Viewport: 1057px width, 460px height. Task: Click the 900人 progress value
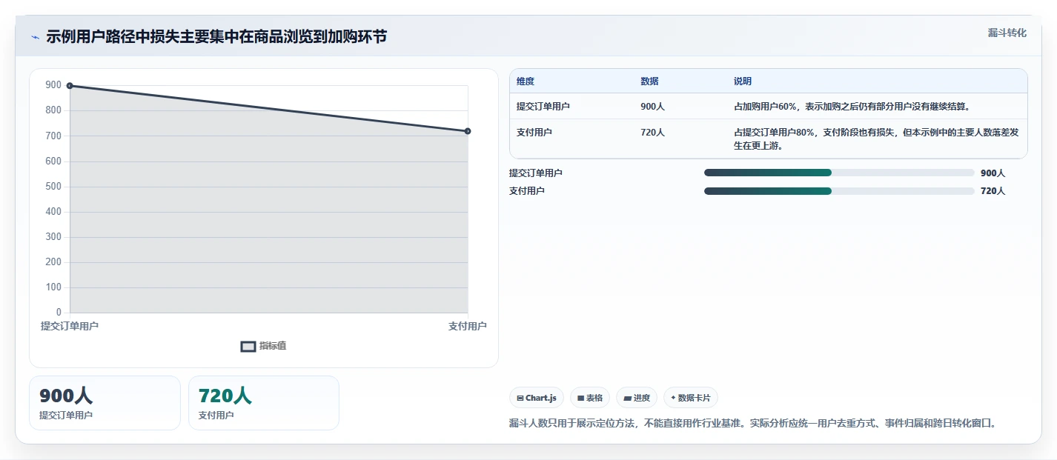click(x=993, y=173)
